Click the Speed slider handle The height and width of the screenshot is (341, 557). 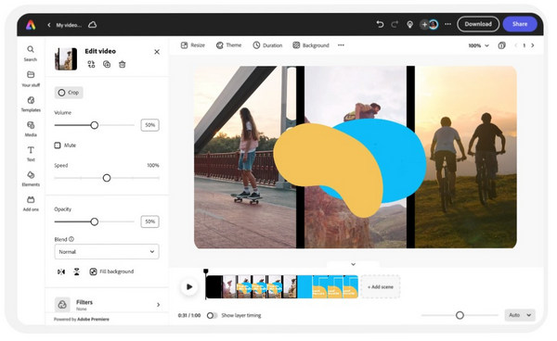(107, 178)
